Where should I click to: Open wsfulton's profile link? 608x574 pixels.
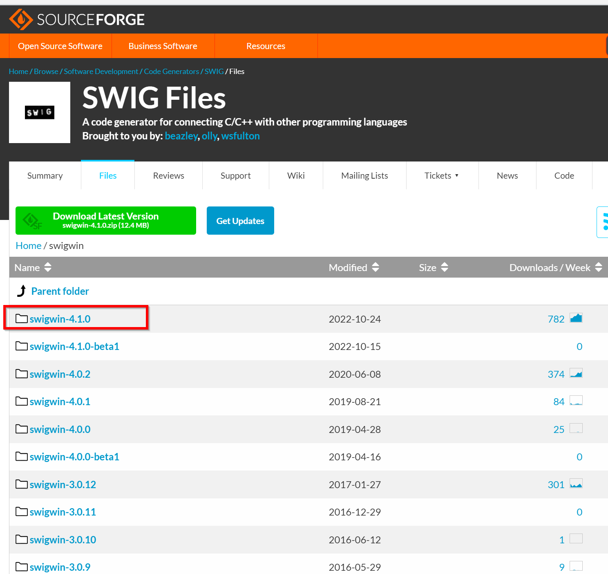(x=240, y=136)
